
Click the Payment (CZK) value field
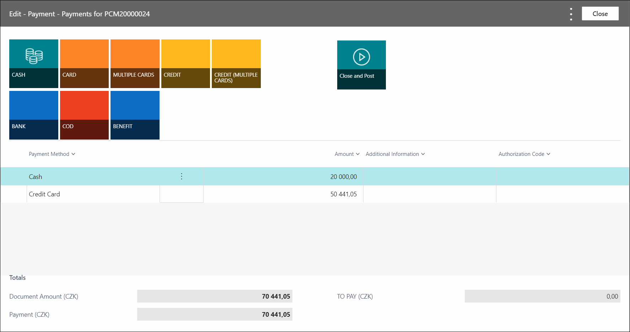[x=215, y=314]
